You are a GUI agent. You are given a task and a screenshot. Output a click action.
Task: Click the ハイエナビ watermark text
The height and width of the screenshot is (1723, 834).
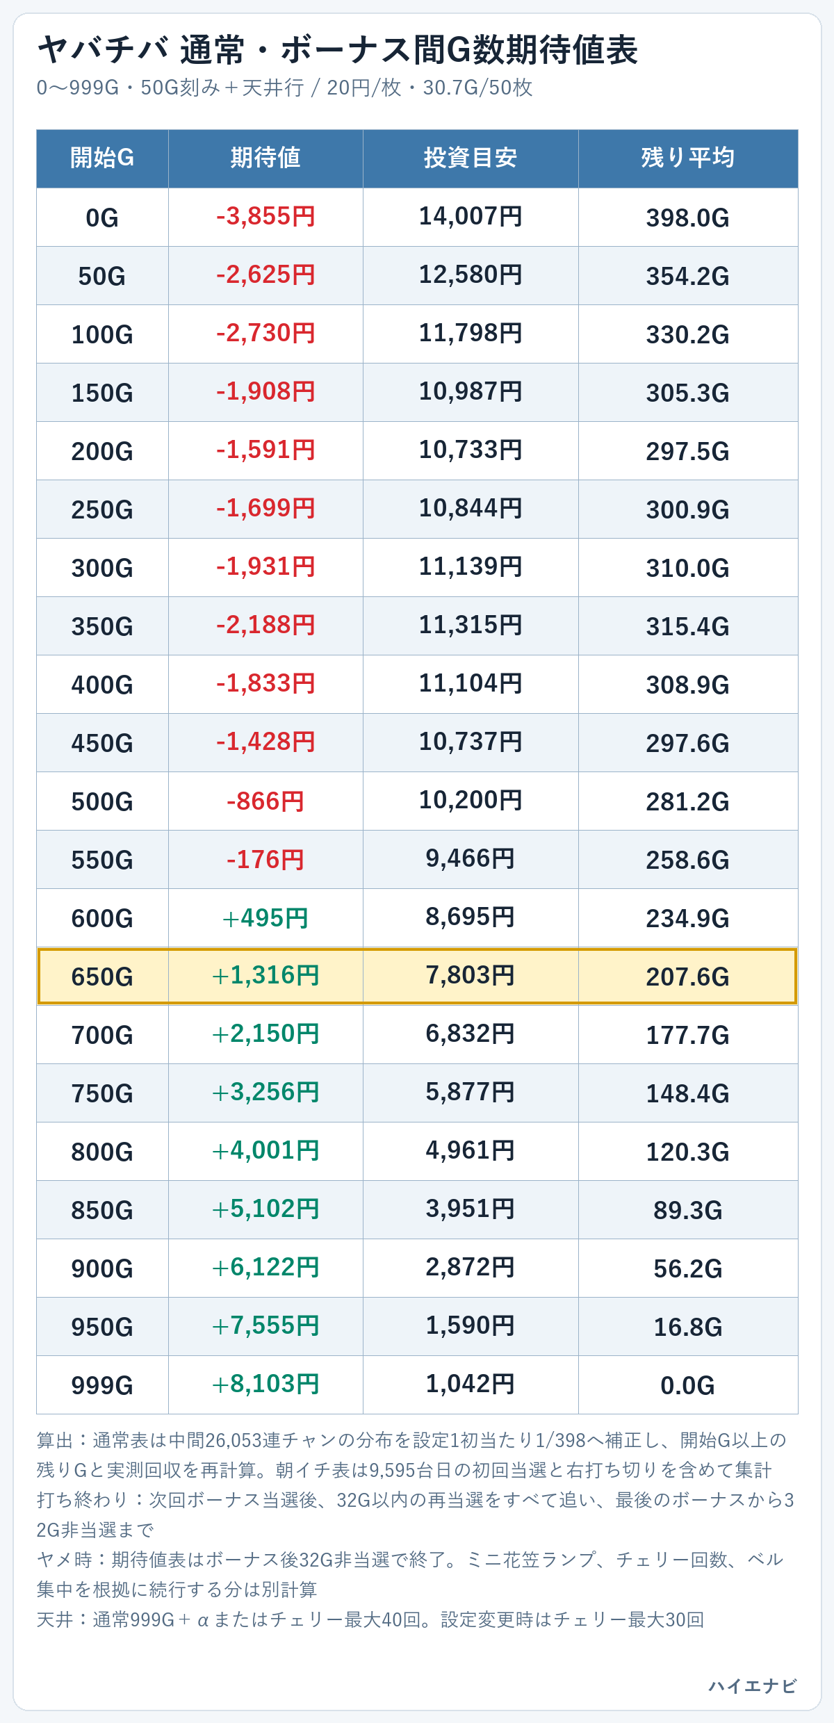pos(753,1686)
